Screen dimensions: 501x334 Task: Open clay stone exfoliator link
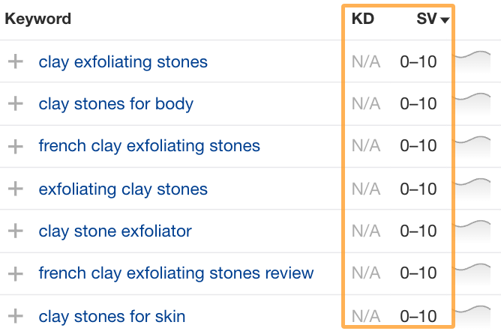tap(115, 231)
